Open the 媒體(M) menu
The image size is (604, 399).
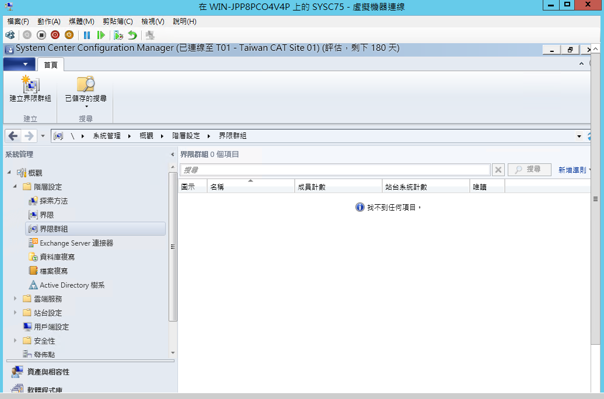(82, 22)
